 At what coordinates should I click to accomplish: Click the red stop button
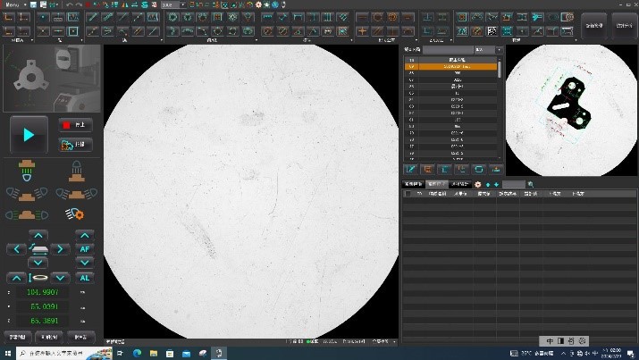[75, 125]
